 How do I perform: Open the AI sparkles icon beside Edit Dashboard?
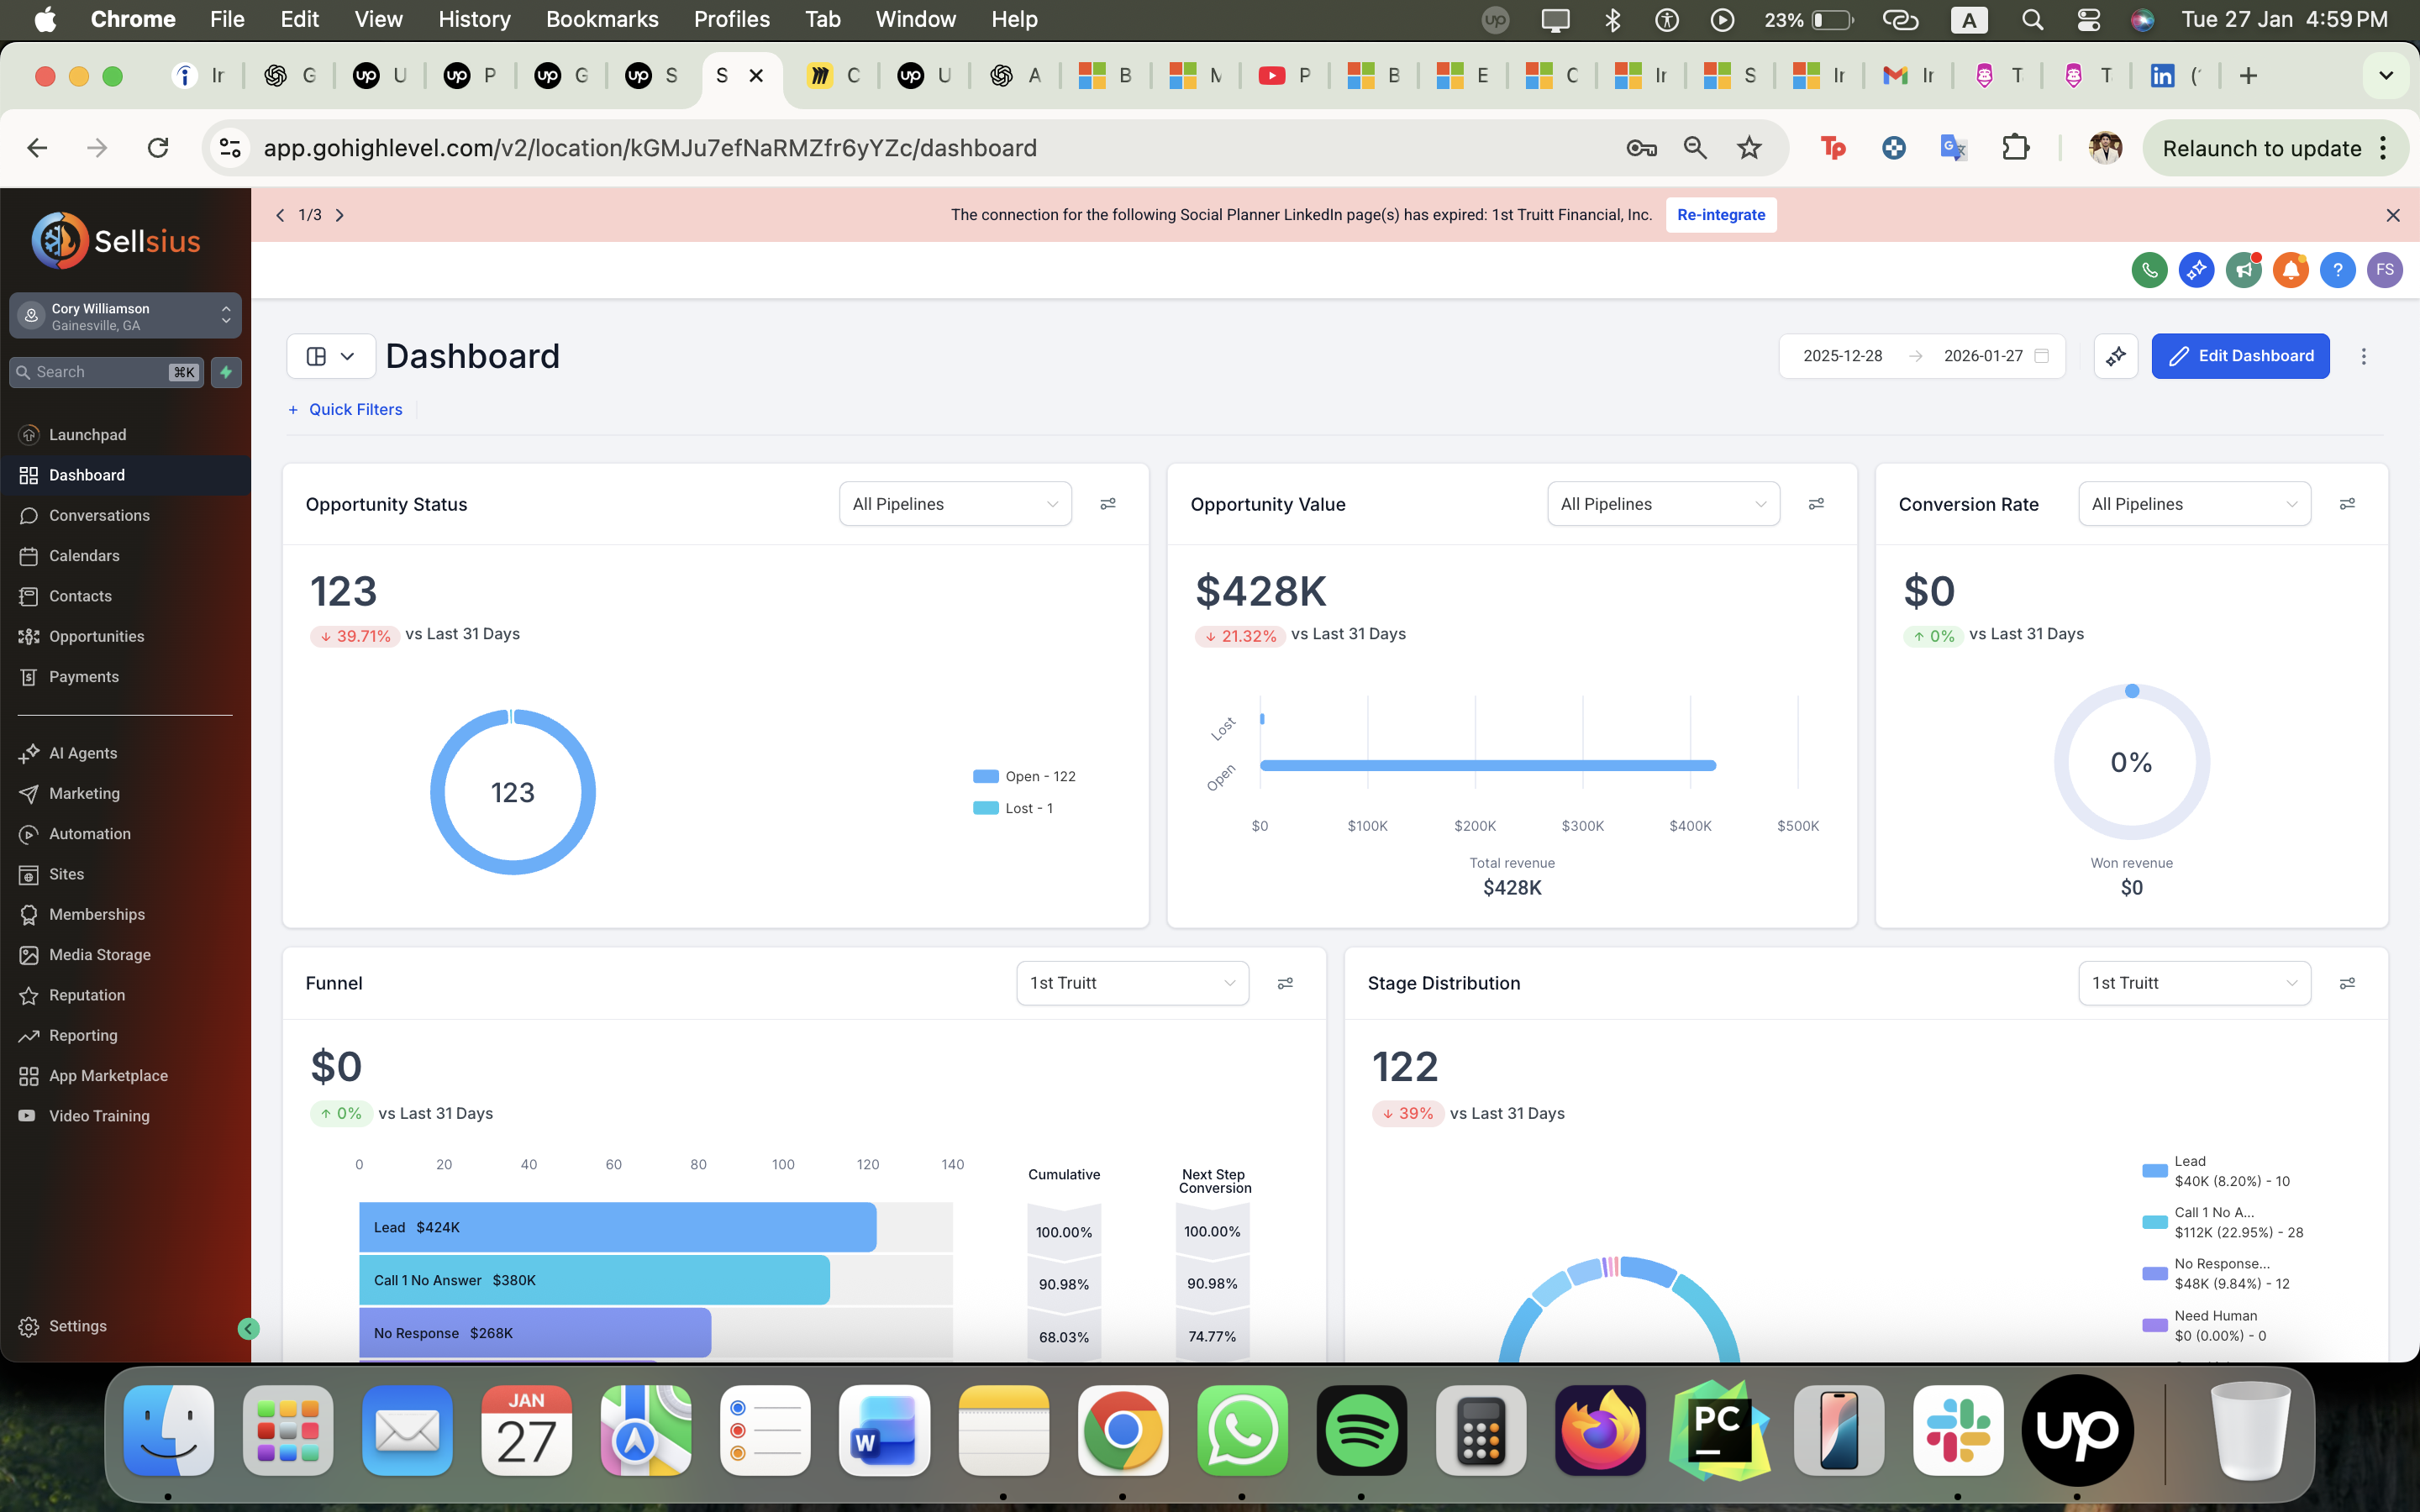coord(2117,356)
